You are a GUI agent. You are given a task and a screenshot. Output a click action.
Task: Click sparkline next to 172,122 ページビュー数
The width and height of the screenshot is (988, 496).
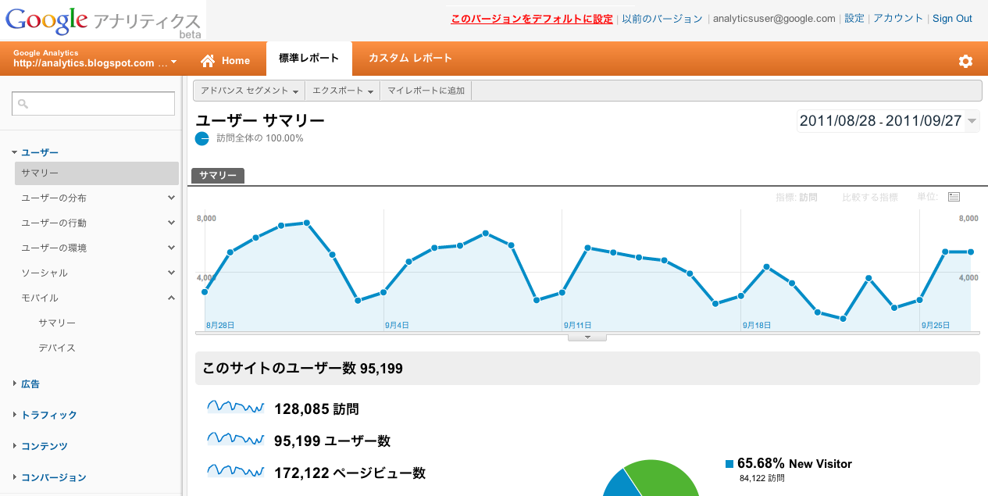click(235, 471)
